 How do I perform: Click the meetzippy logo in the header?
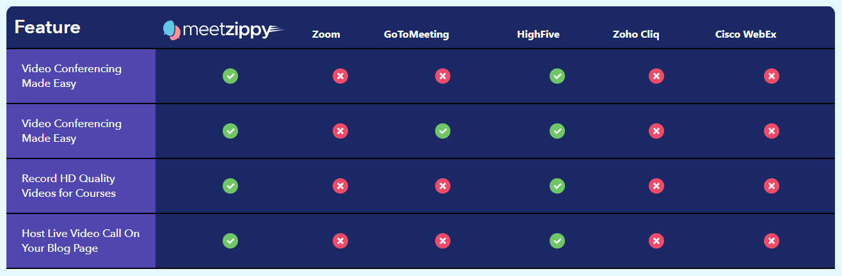tap(223, 29)
